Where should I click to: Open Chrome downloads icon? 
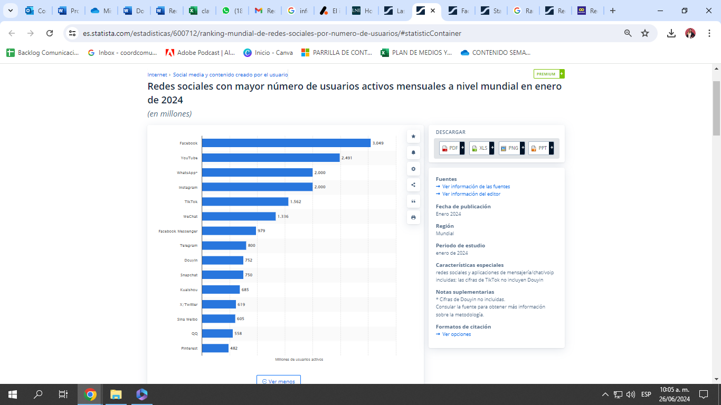[x=671, y=33]
